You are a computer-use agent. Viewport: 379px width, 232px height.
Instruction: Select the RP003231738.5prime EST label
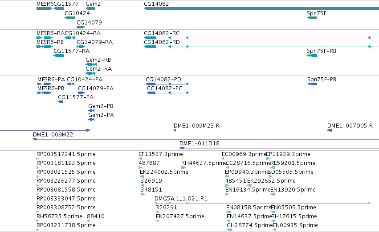tap(66, 226)
